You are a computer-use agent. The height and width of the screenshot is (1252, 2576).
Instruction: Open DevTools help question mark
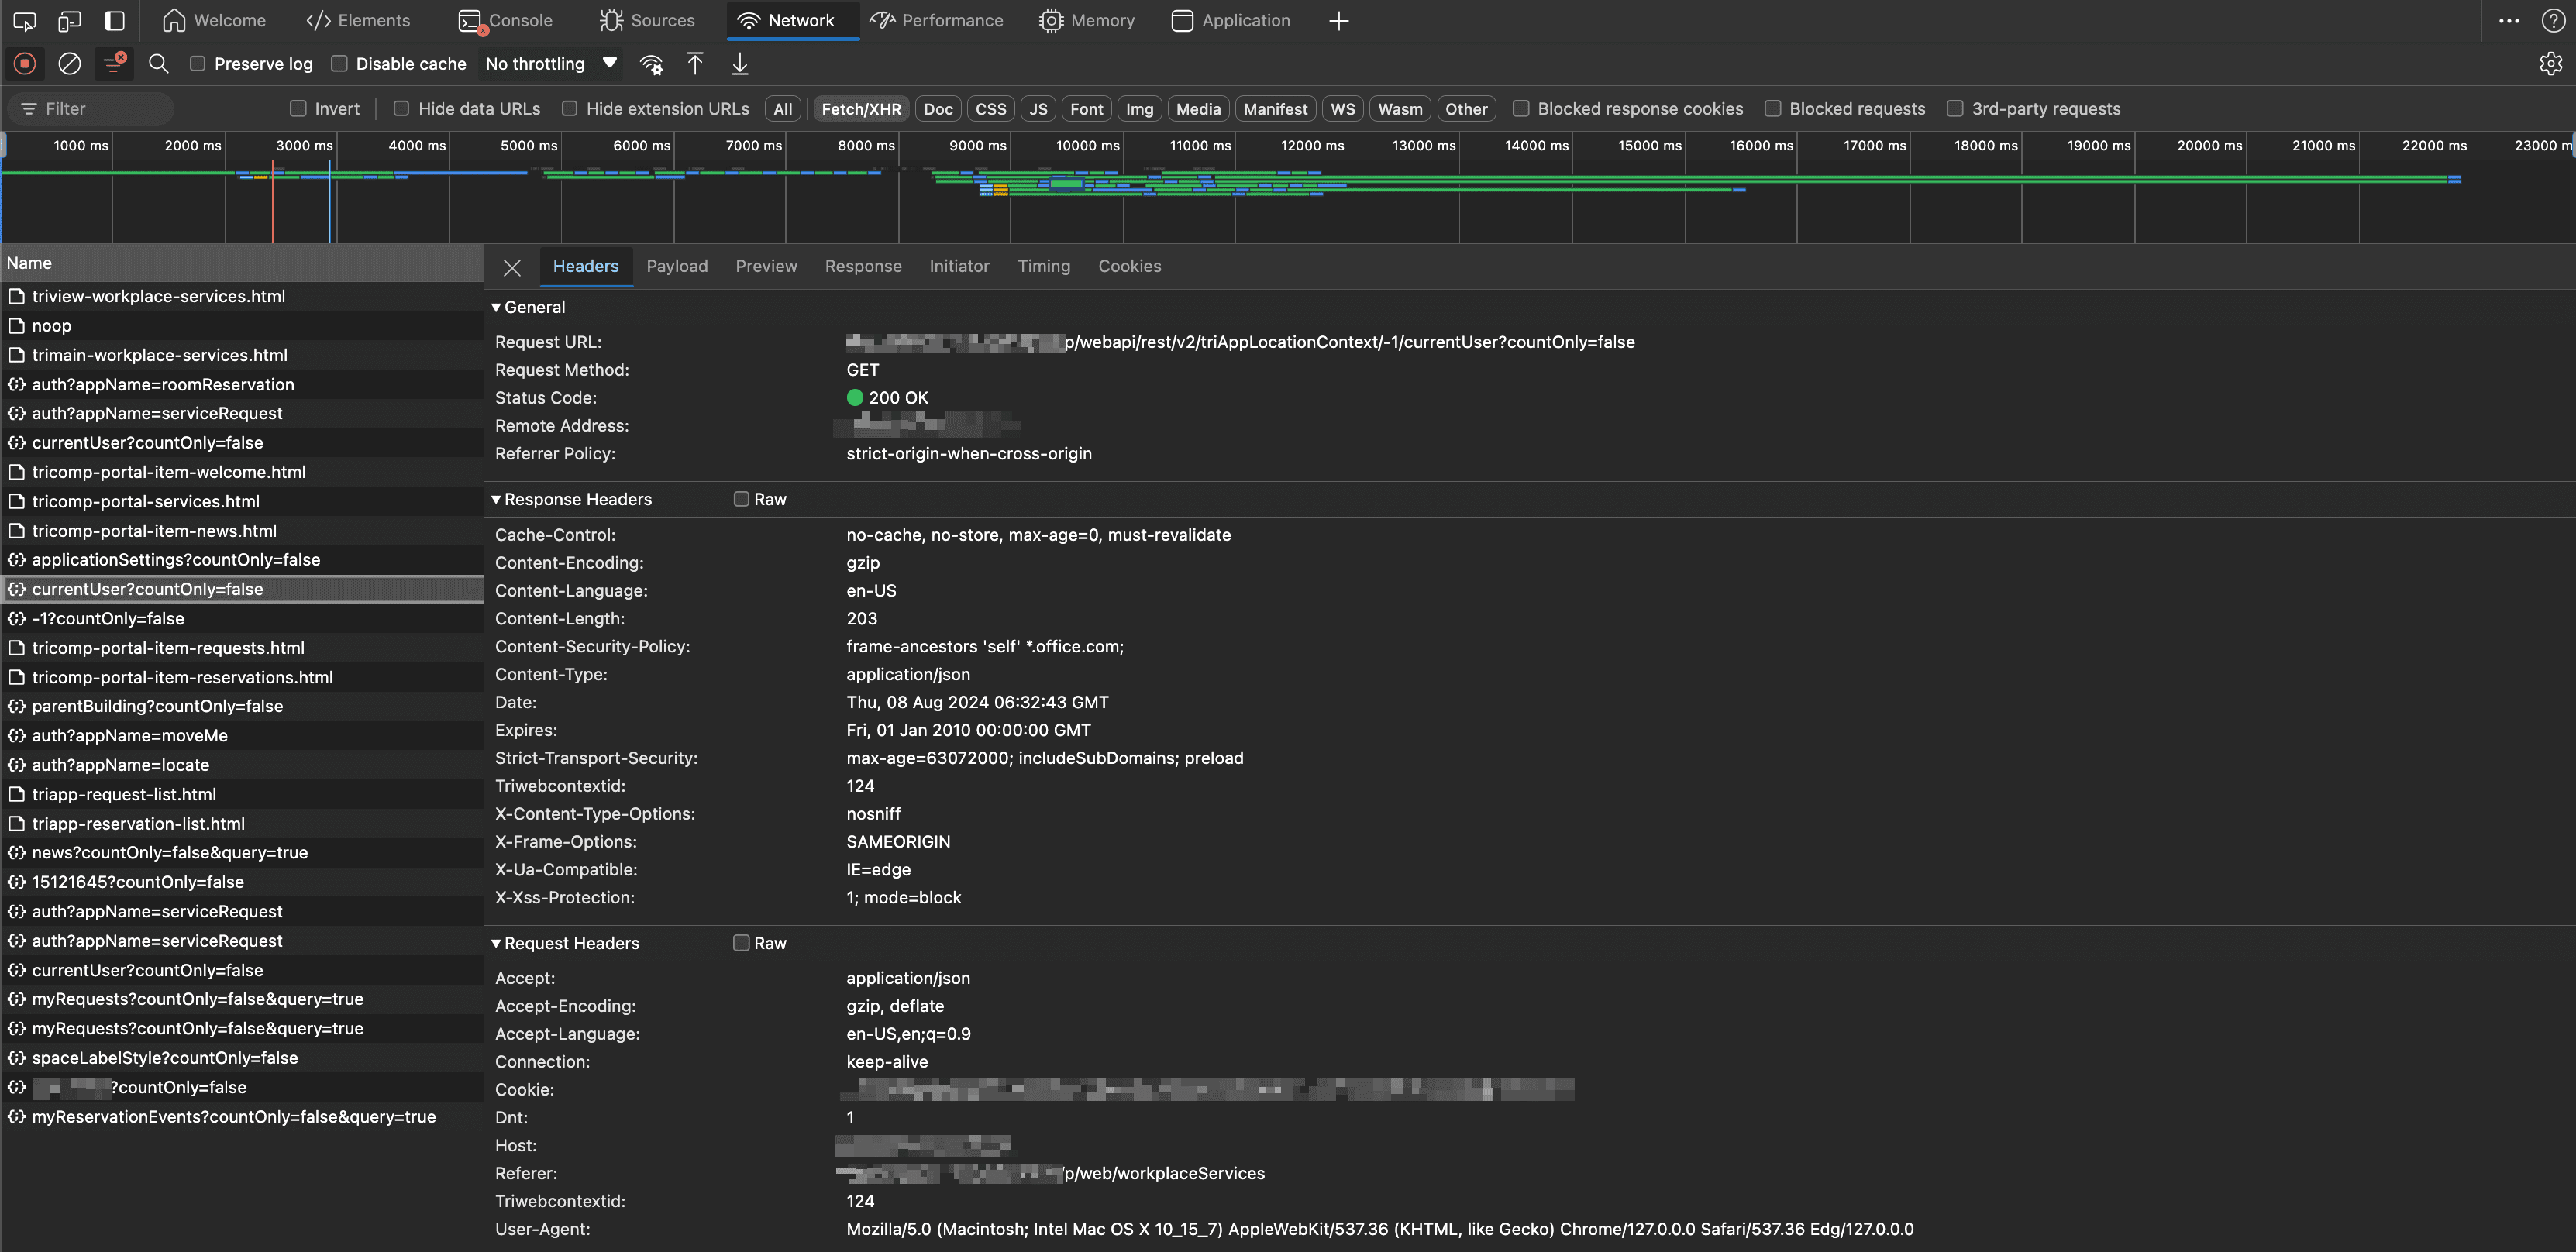point(2552,20)
